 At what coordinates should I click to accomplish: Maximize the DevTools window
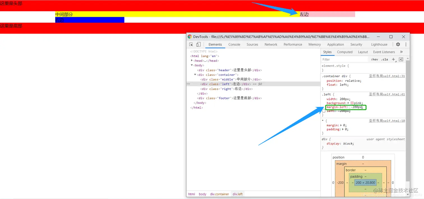[391, 37]
